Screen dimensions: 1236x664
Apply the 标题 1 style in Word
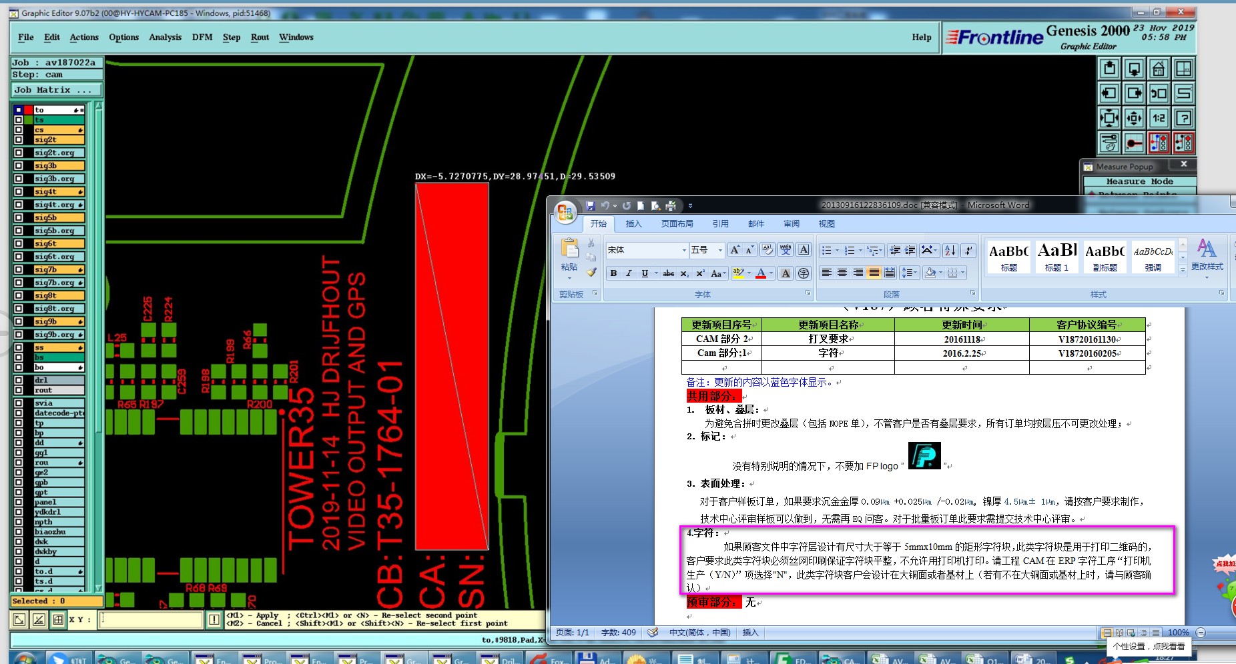pos(1057,257)
